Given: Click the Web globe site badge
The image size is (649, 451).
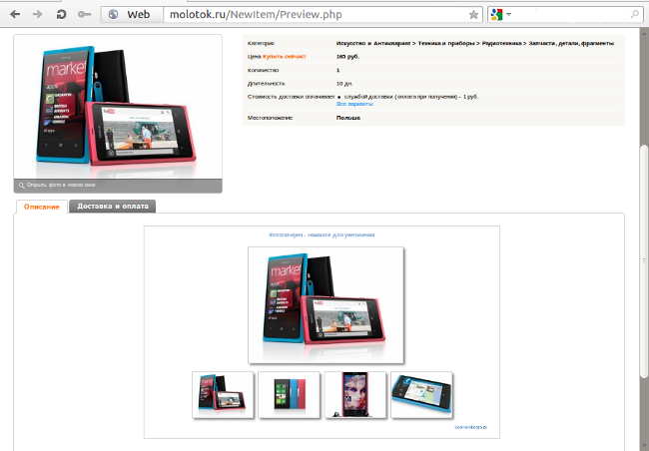Looking at the screenshot, I should (132, 15).
